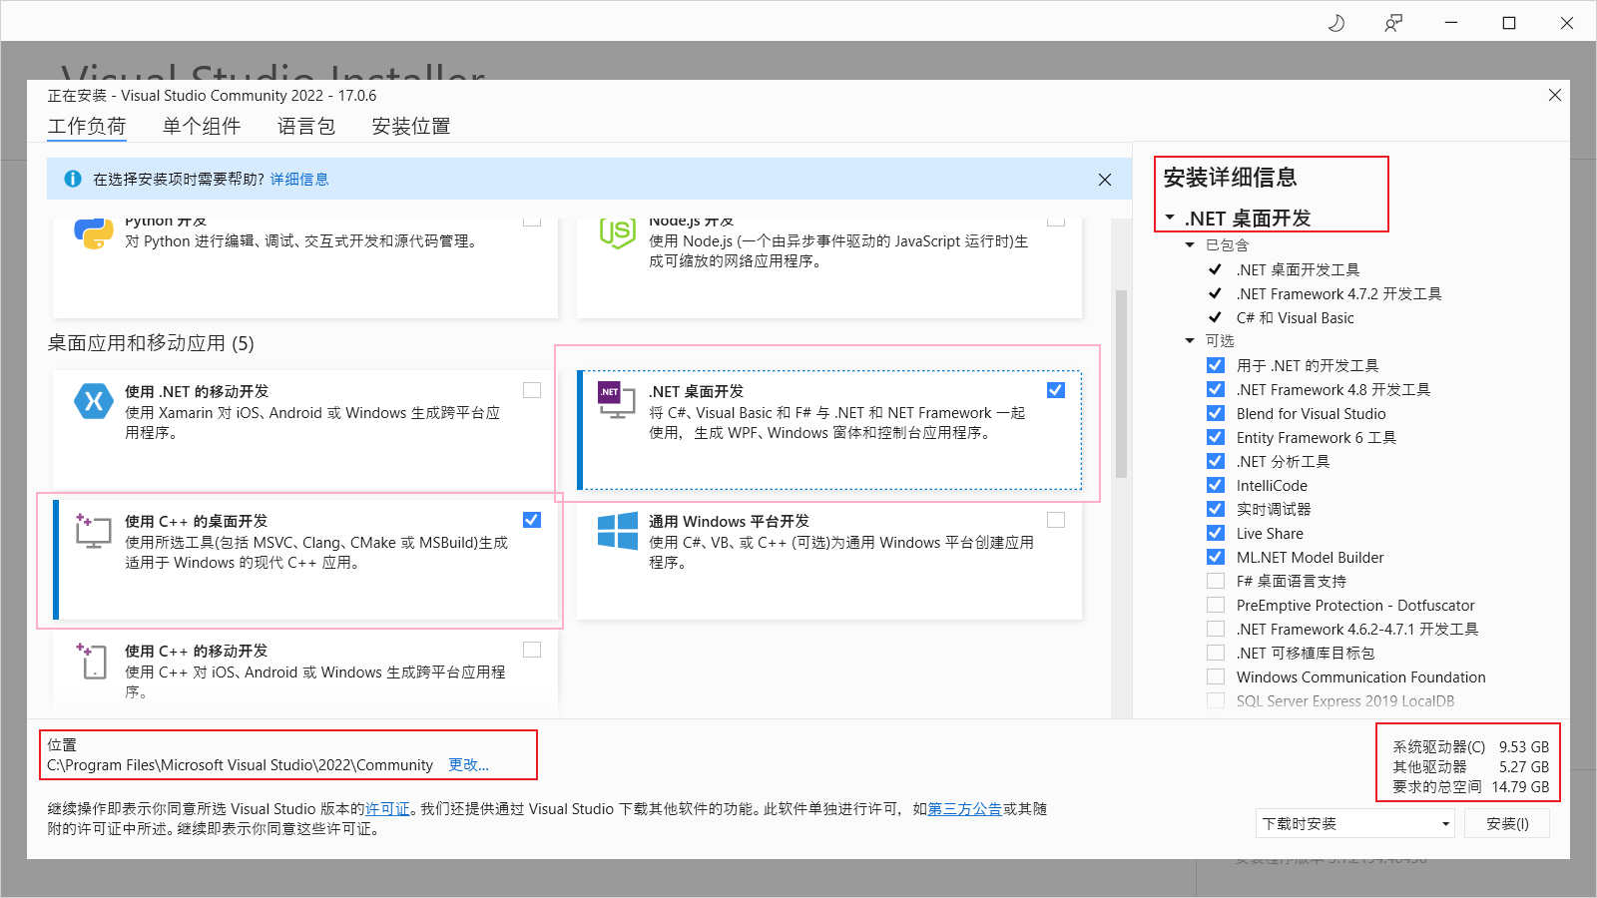Click the Xamarin .NET mobile development icon

click(94, 401)
